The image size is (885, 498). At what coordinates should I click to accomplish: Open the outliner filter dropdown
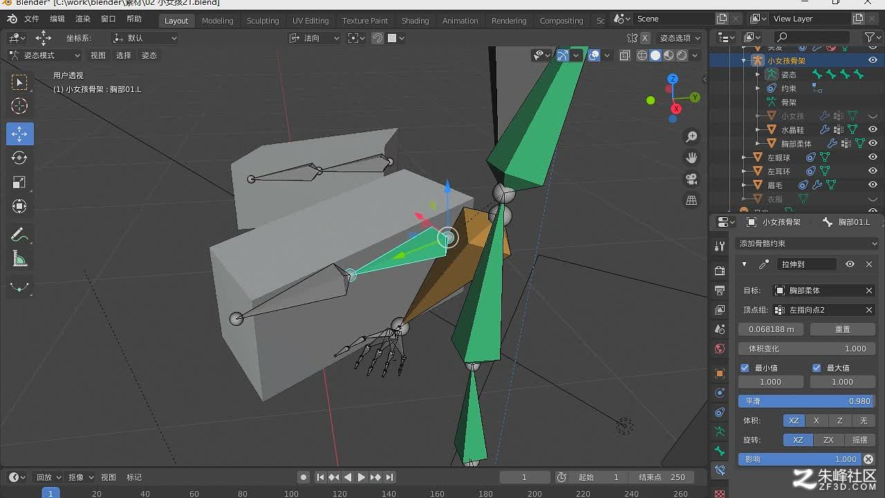tap(873, 37)
